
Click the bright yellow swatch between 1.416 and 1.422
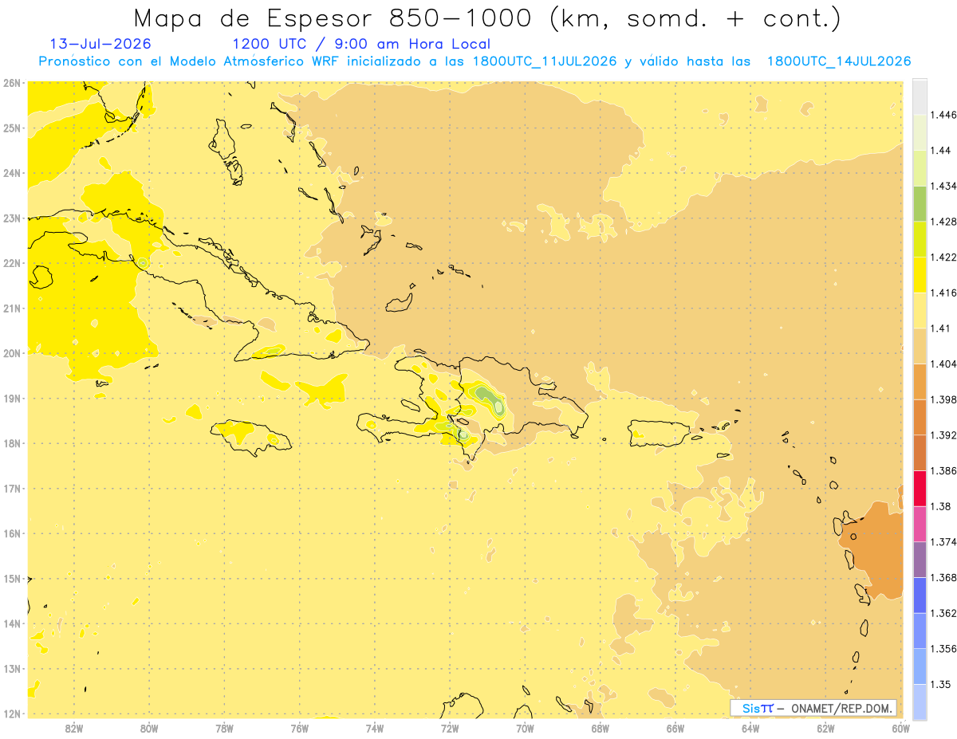920,275
